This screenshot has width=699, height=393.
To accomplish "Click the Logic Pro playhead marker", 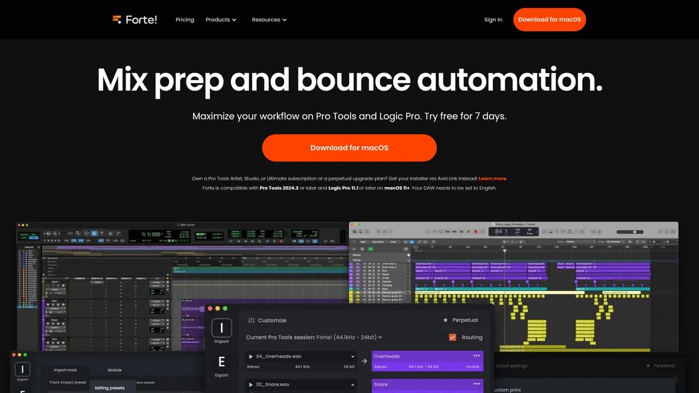I will (x=504, y=251).
